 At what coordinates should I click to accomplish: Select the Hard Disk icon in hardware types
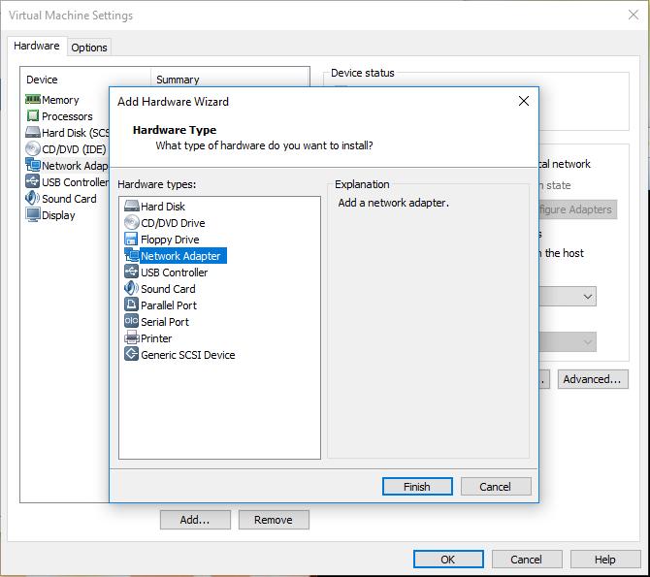[x=131, y=206]
